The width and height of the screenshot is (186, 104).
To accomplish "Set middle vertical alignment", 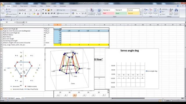I will pyautogui.click(x=46, y=10).
